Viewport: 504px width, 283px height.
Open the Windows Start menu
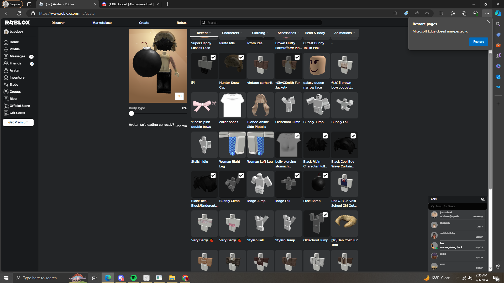[x=6, y=278]
